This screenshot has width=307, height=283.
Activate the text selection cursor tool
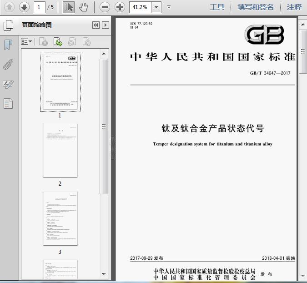[x=68, y=7]
